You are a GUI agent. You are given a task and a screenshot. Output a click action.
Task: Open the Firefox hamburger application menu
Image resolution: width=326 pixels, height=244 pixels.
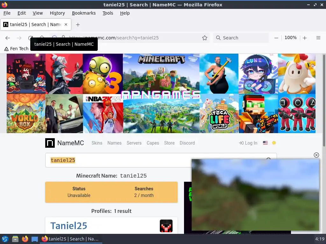tap(318, 38)
